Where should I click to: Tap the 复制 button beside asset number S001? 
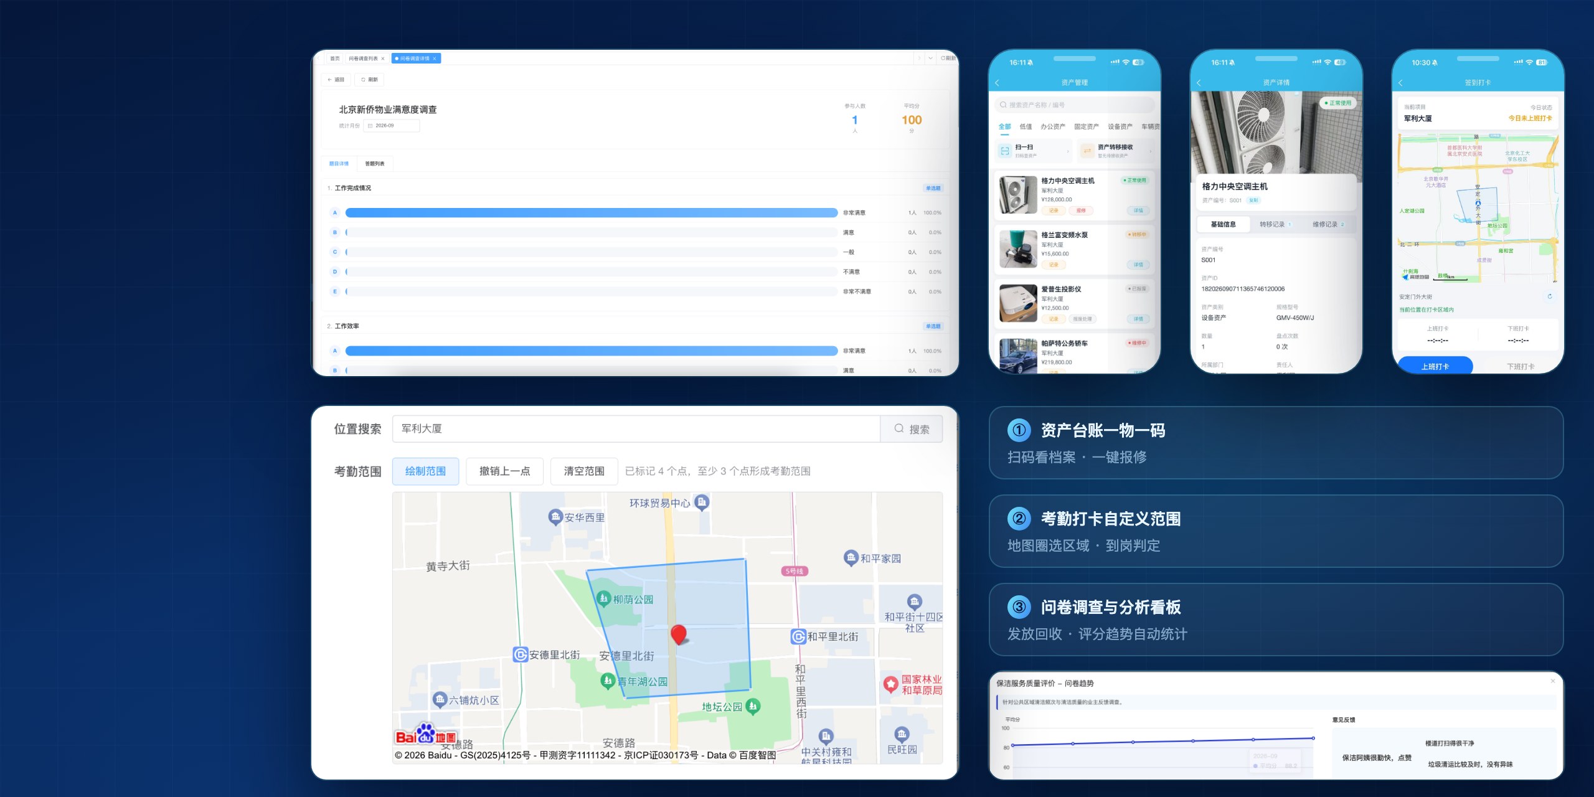tap(1253, 200)
